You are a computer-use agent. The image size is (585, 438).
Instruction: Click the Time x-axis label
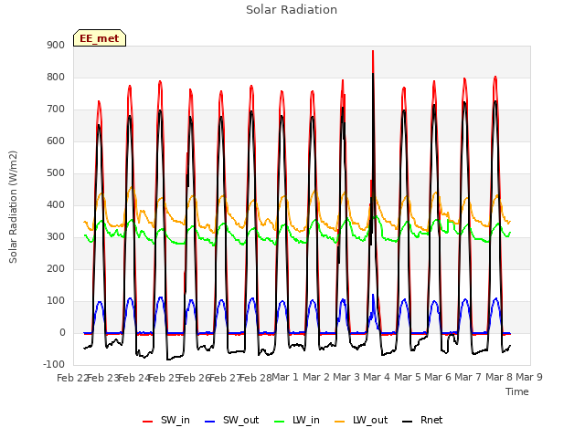(517, 391)
